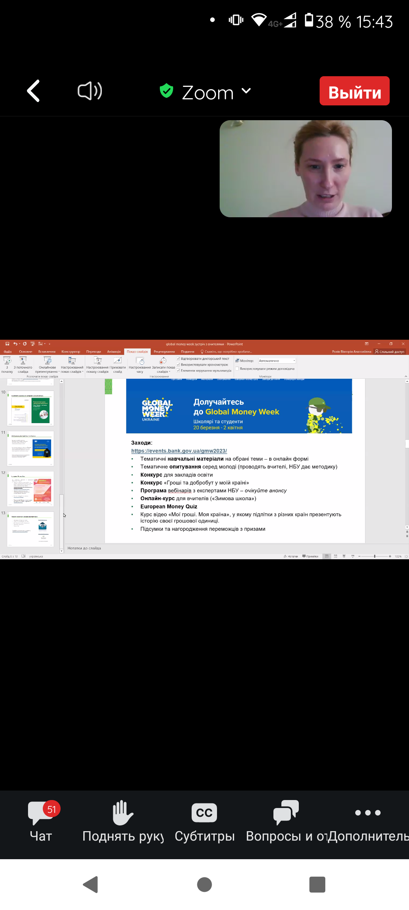Open the Монітор Автоматично dropdown
Viewport: 409px width, 910px height.
pos(277,361)
